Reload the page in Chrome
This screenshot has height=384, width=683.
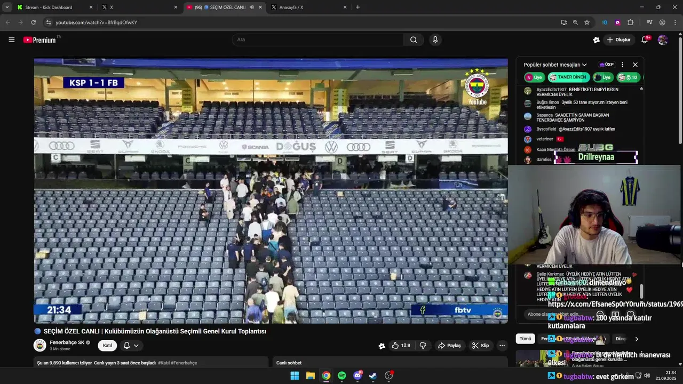pos(33,22)
